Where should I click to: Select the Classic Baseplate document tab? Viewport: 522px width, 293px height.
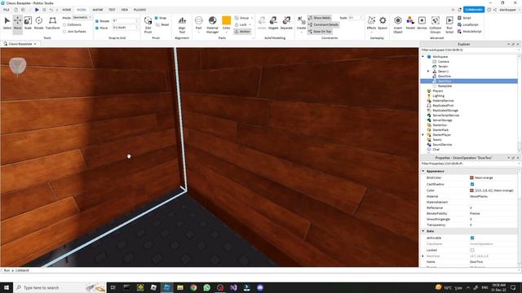coord(20,44)
